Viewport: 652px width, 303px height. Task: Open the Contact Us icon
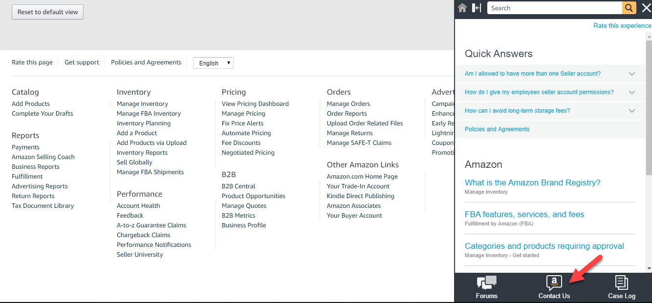[x=554, y=287]
